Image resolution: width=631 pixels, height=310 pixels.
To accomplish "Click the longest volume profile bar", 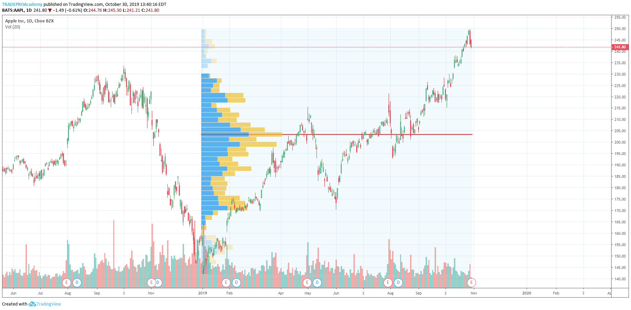I will click(x=242, y=134).
